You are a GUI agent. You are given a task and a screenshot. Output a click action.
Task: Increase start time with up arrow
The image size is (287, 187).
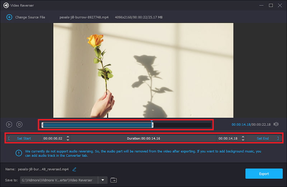click(x=68, y=137)
